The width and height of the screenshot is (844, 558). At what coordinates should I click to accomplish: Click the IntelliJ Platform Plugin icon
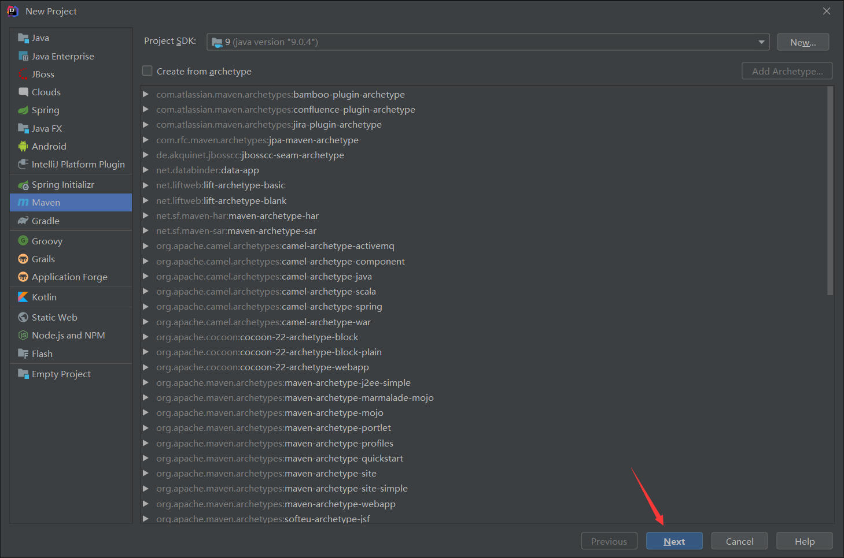(x=23, y=164)
